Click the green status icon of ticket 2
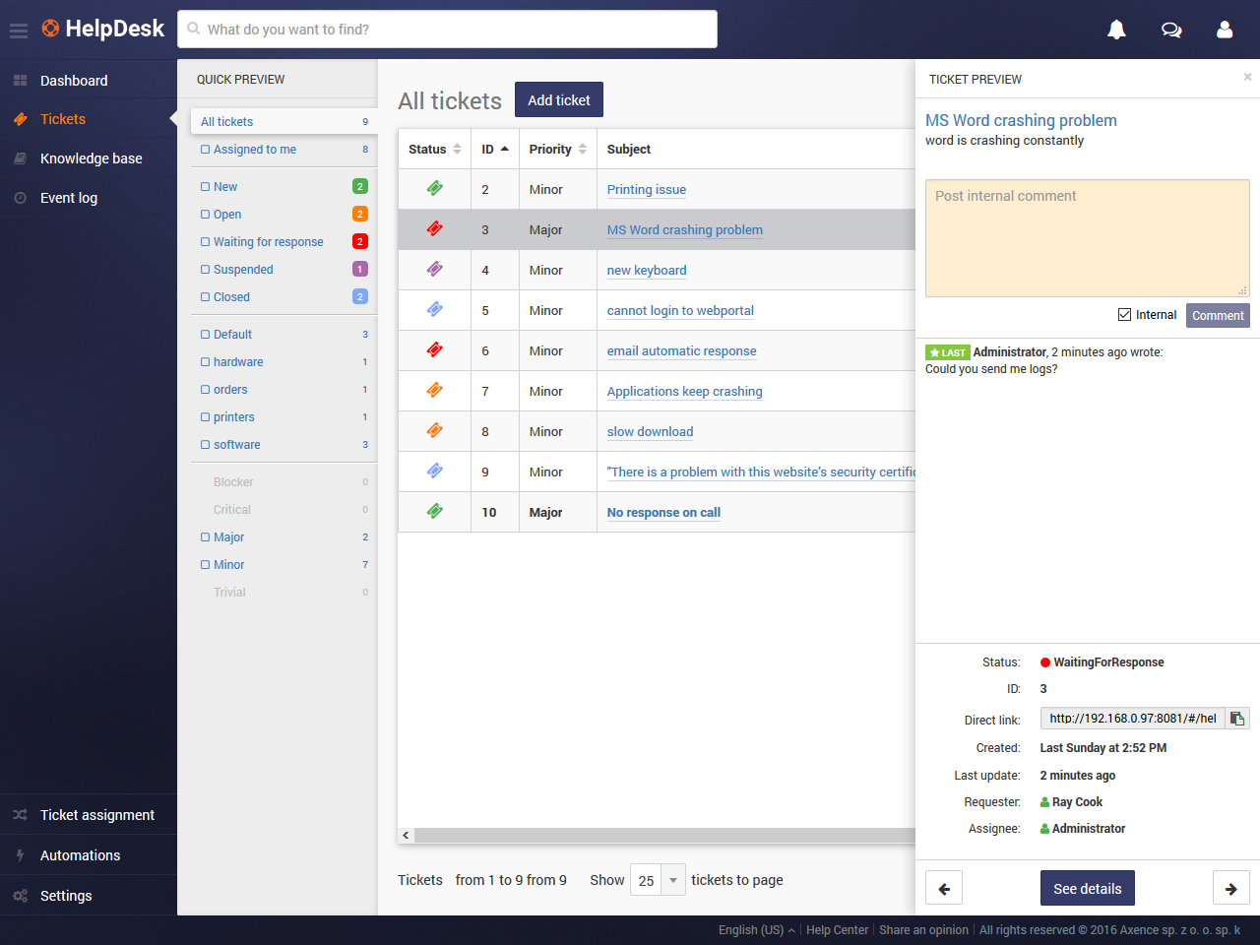 (x=434, y=188)
